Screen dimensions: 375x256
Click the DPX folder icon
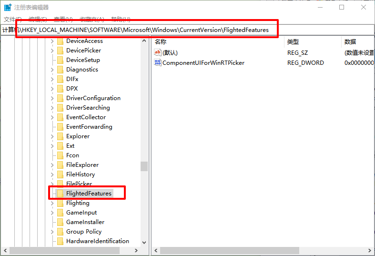click(60, 89)
